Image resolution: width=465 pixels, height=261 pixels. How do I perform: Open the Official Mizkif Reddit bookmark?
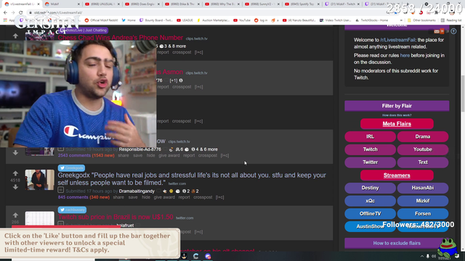pos(101,20)
